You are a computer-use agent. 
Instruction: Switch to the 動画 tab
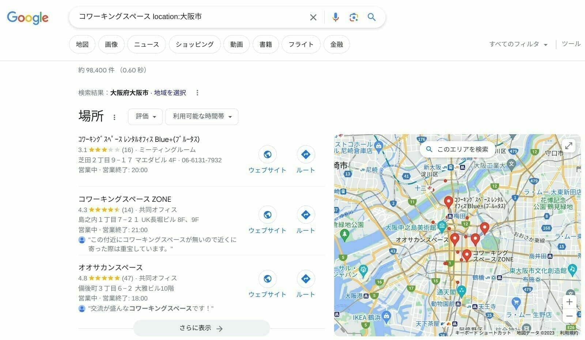point(237,45)
